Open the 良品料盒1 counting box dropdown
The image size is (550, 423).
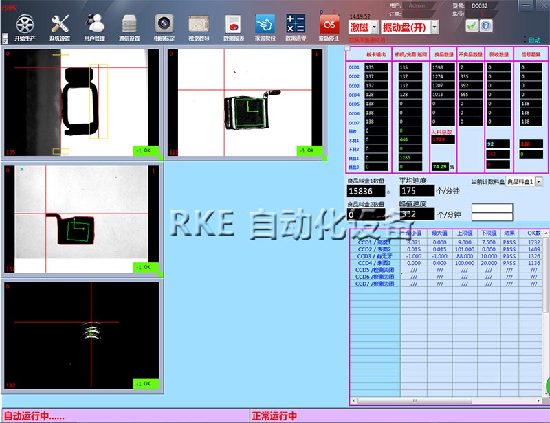[x=538, y=181]
